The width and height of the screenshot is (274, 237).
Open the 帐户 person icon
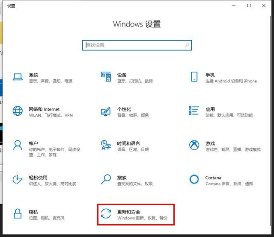click(x=18, y=145)
